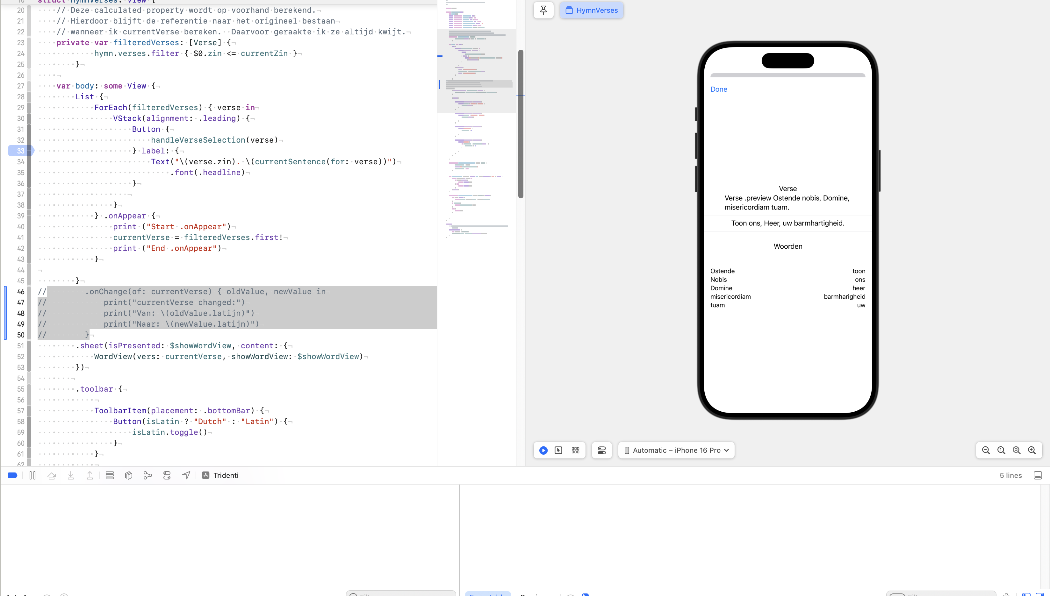This screenshot has width=1050, height=596.
Task: Pause program execution
Action: [x=32, y=475]
